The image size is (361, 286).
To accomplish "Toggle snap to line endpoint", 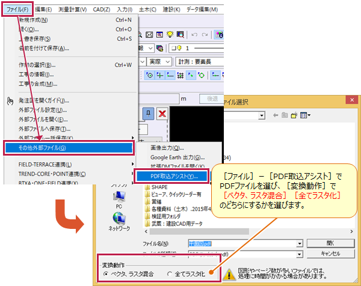I will (x=170, y=75).
